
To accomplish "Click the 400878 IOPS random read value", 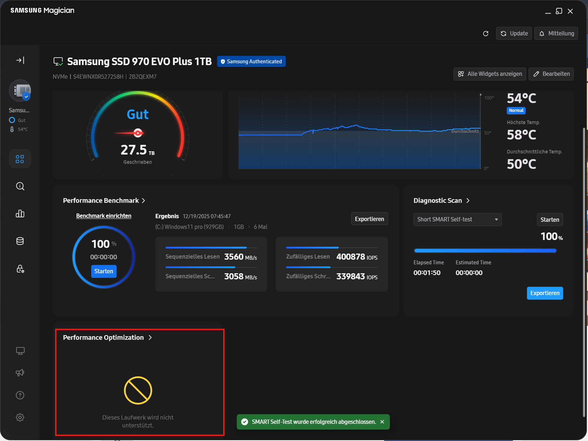I will [x=357, y=257].
